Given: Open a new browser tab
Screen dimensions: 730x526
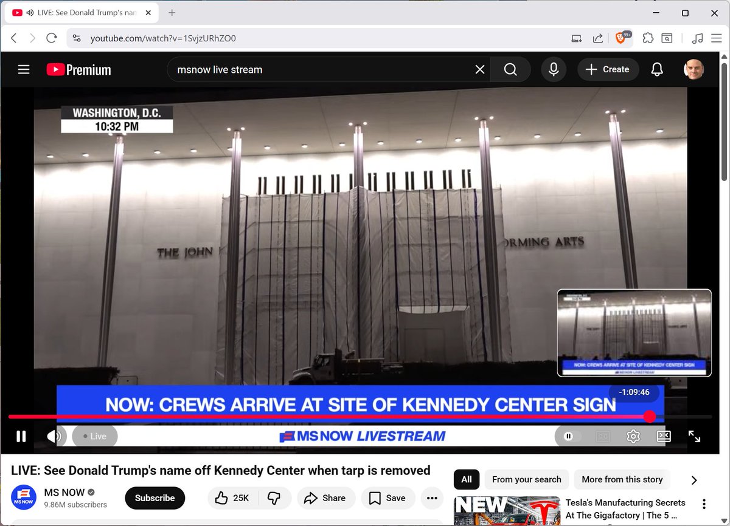Looking at the screenshot, I should click(x=172, y=13).
